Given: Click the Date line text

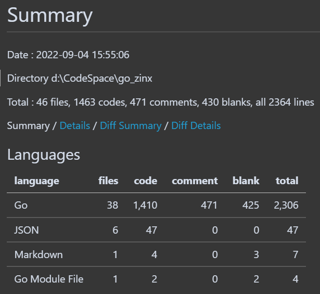Looking at the screenshot, I should [x=68, y=55].
